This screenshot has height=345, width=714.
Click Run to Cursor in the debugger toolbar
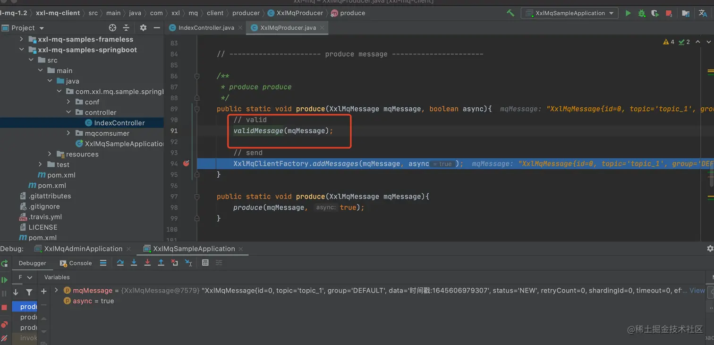coord(188,263)
